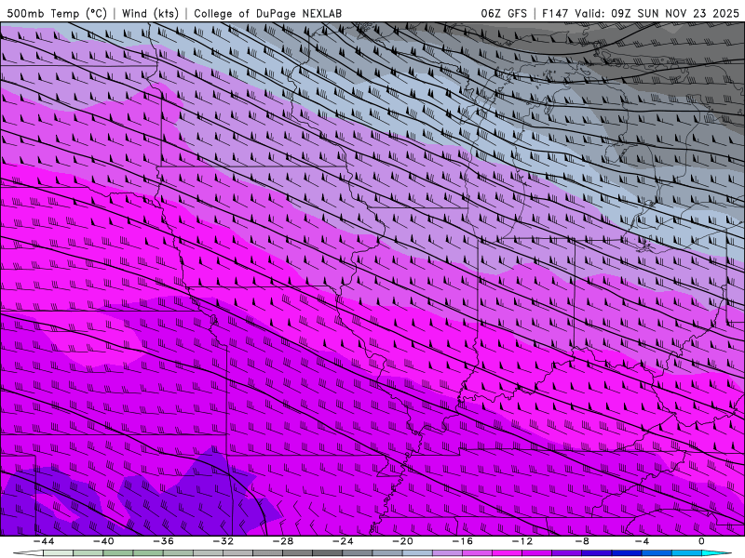Click the "Wind (kts)" header label
The height and width of the screenshot is (558, 745).
(x=150, y=14)
